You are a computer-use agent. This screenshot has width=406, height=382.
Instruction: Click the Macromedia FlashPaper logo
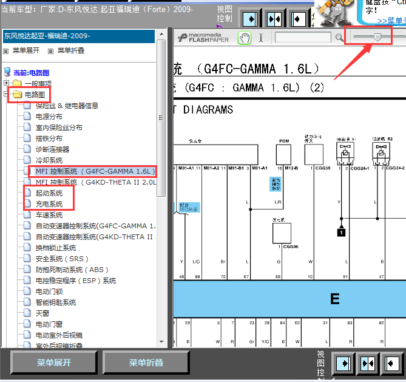203,38
